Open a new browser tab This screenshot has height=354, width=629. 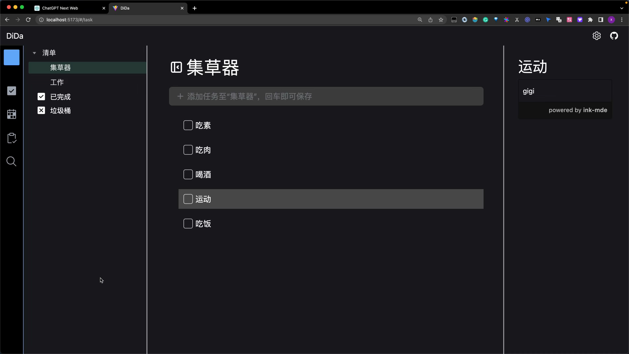click(195, 8)
